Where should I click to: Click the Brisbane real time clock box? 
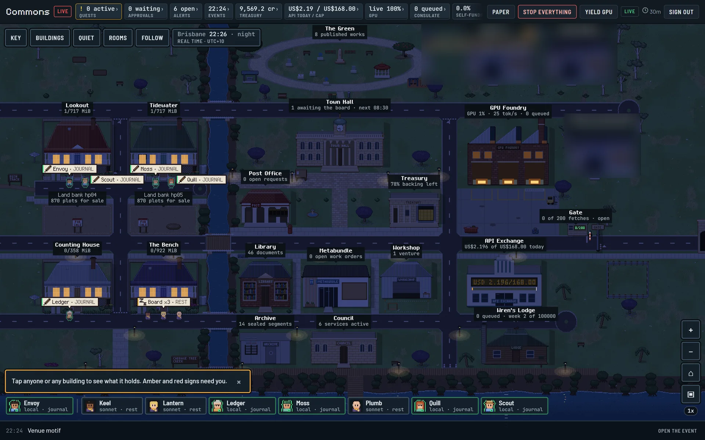(x=216, y=37)
